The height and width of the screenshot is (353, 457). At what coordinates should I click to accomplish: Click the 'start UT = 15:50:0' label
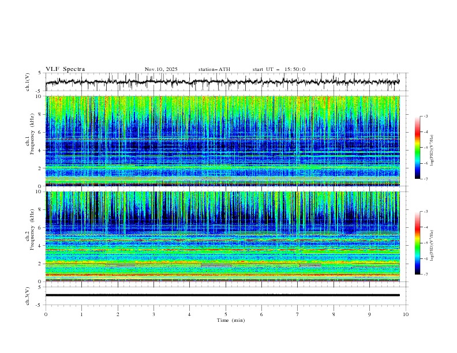click(279, 69)
